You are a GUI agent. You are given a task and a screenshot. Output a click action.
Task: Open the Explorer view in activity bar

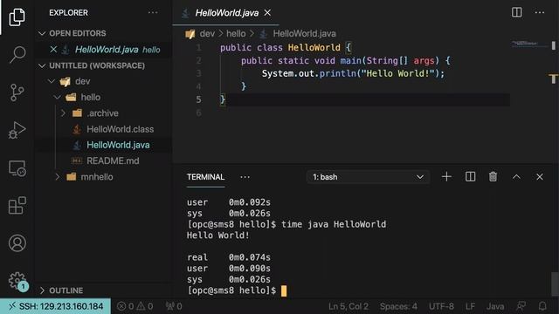[x=17, y=17]
